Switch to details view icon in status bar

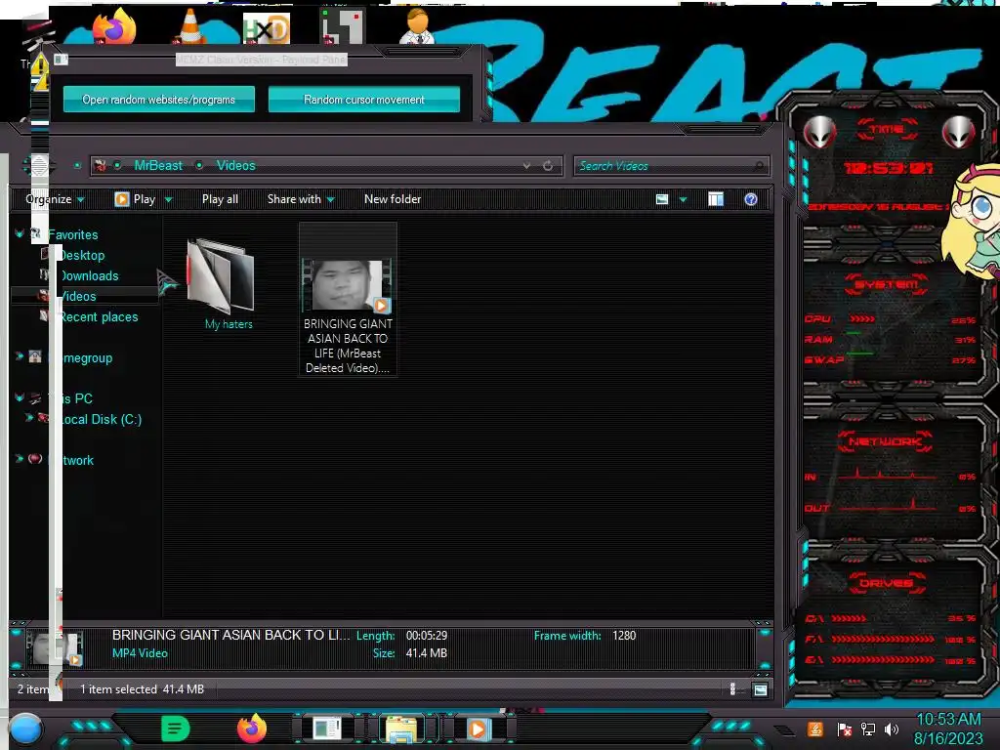pyautogui.click(x=732, y=689)
